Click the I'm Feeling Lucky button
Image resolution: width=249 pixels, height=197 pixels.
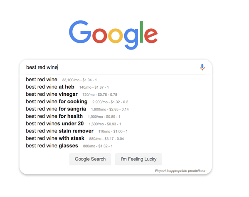[138, 159]
